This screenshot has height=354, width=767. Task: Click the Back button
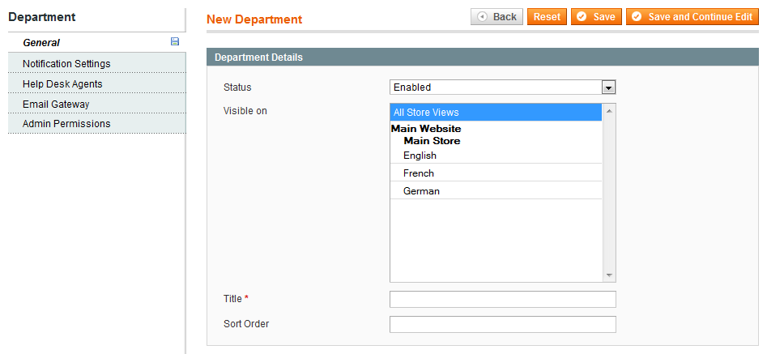tap(496, 17)
